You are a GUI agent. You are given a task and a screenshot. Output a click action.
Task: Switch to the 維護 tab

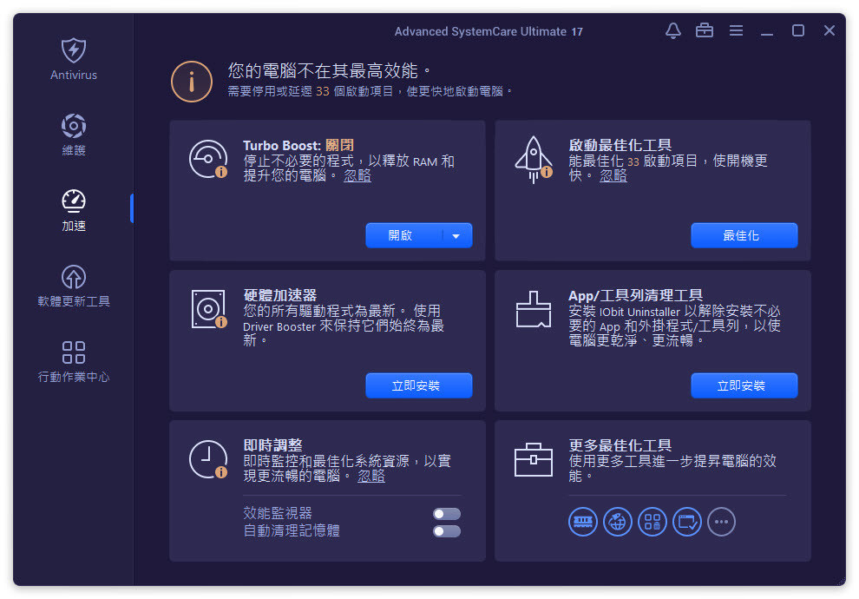(x=74, y=135)
